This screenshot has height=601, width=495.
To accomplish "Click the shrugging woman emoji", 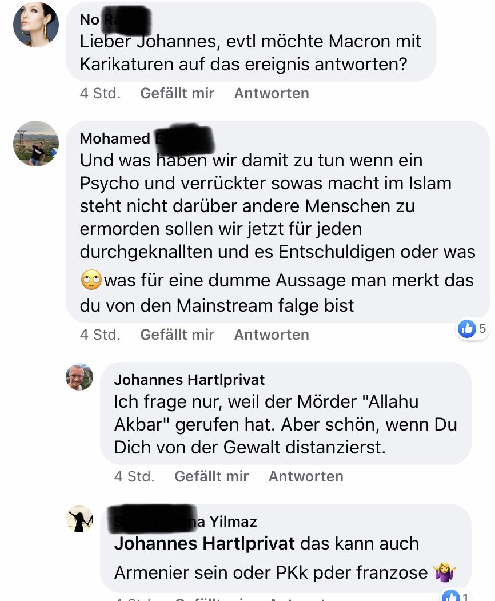I will click(x=445, y=572).
